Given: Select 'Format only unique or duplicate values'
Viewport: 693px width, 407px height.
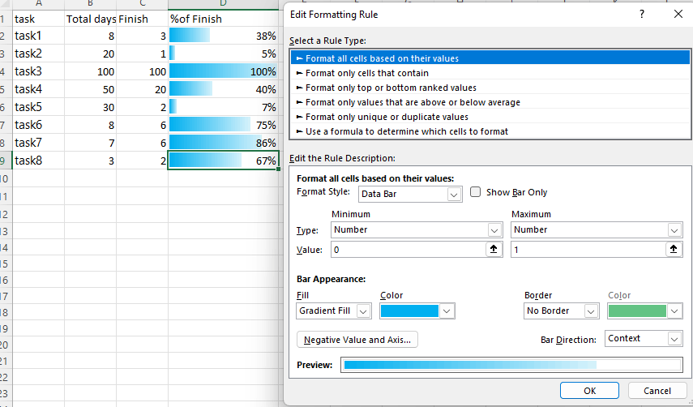Looking at the screenshot, I should (x=490, y=117).
